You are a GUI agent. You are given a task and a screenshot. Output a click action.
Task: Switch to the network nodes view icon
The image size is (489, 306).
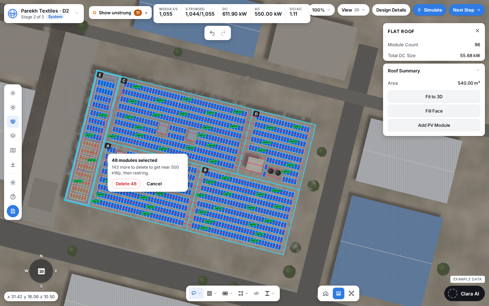(351, 293)
